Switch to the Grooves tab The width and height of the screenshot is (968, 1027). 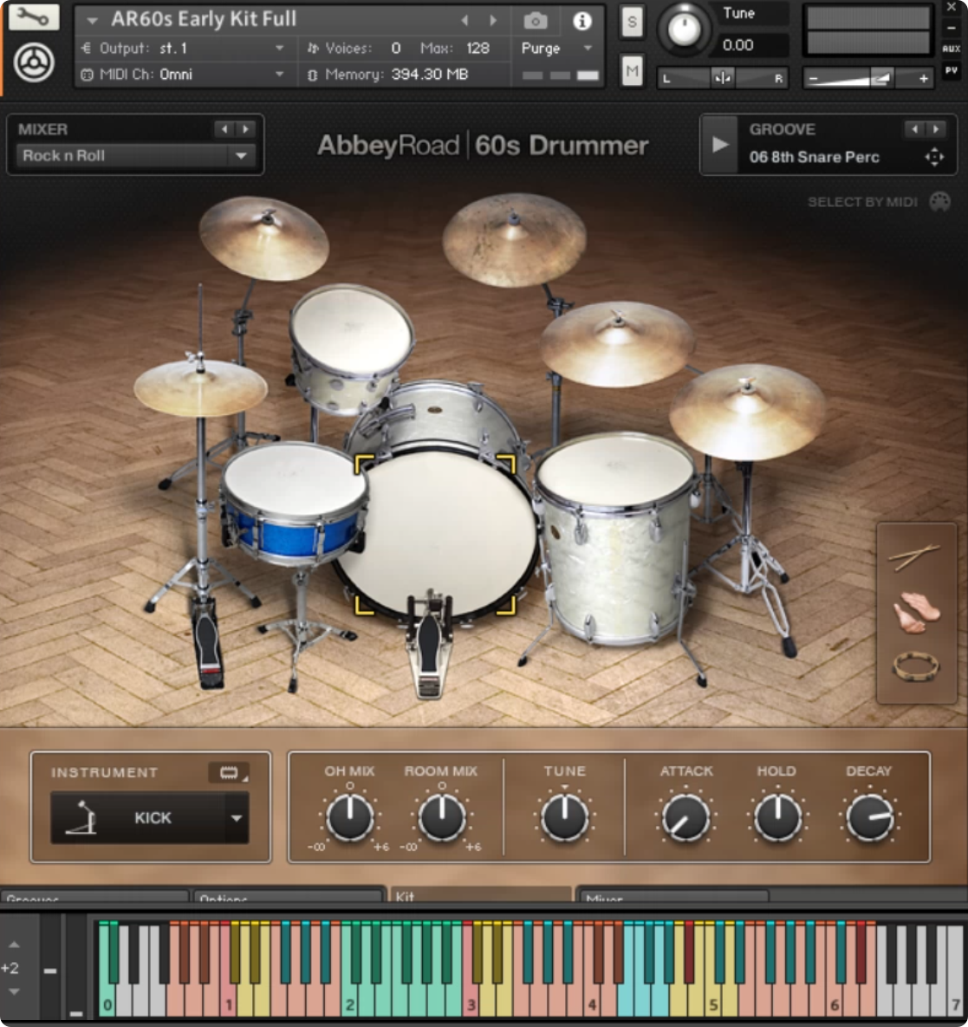[x=94, y=897]
